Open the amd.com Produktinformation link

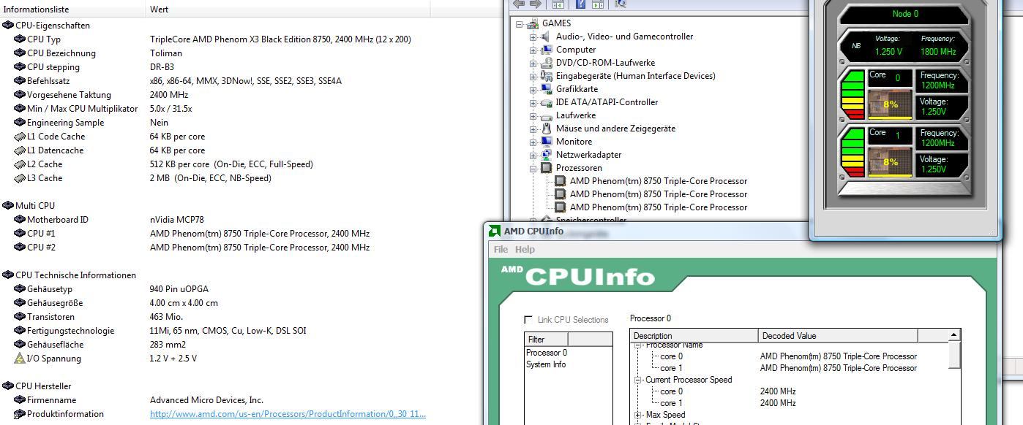tap(288, 414)
